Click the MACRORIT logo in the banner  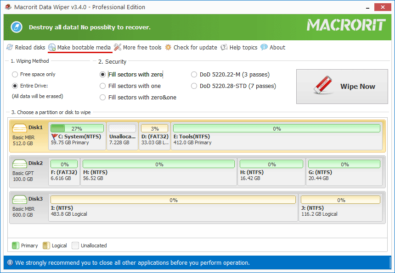346,25
